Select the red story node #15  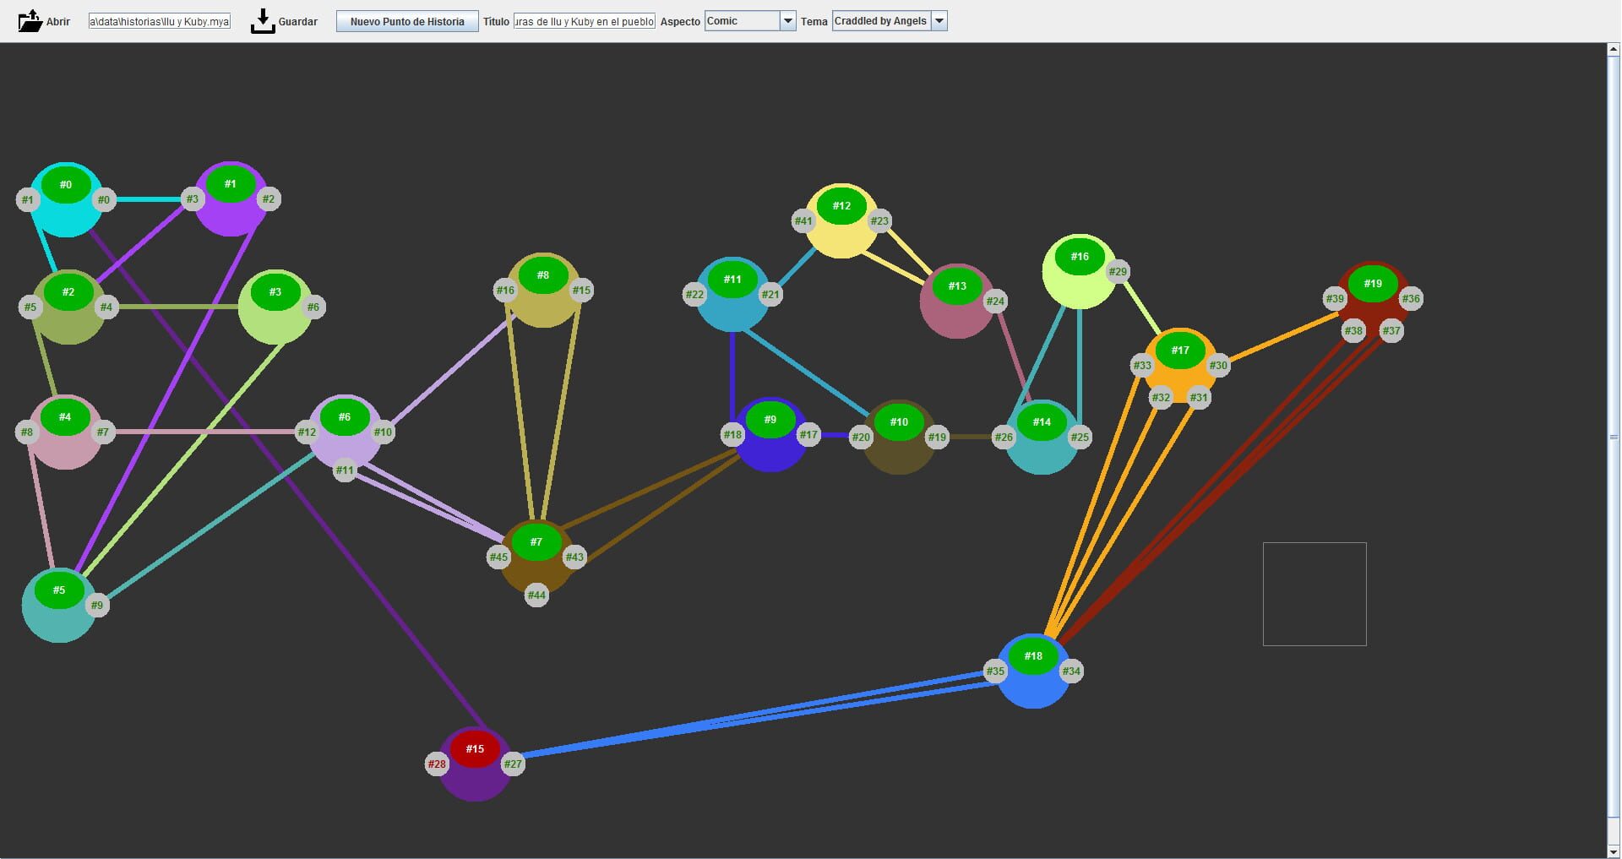point(476,748)
